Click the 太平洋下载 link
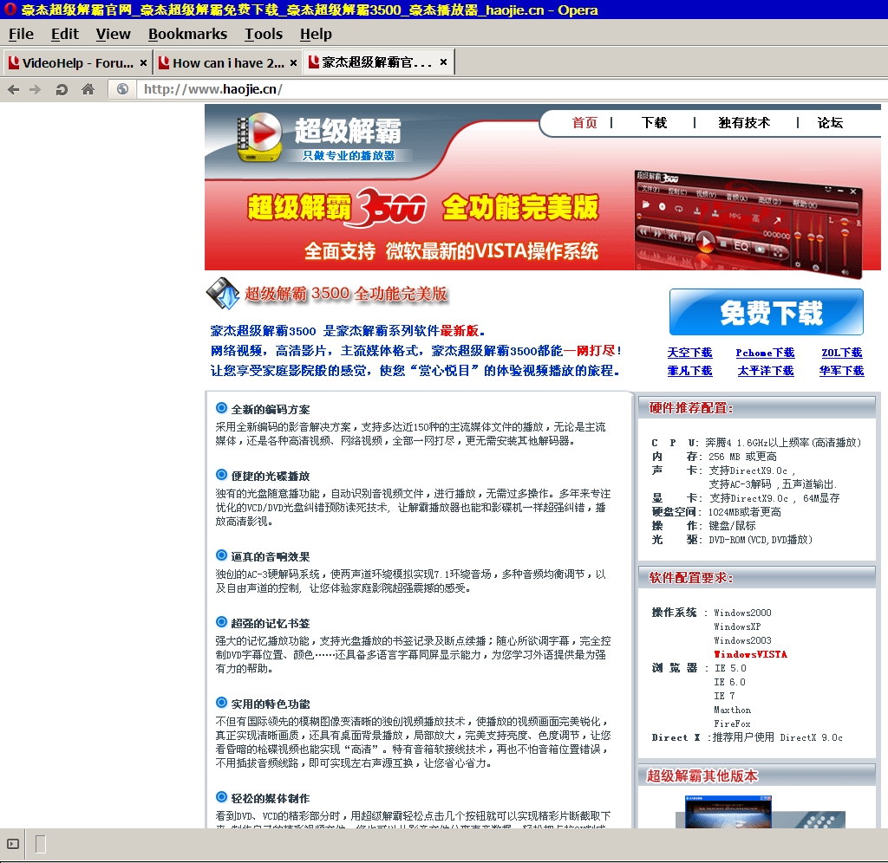The width and height of the screenshot is (888, 863). 766,371
